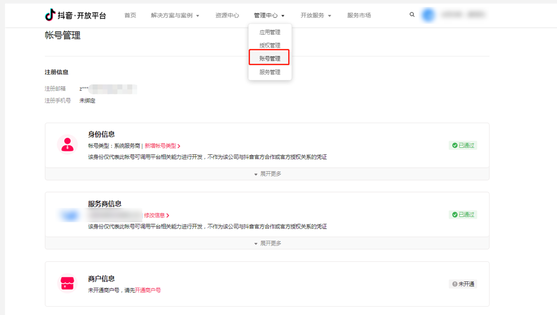Click the 商户信息 shop icon
The height and width of the screenshot is (315, 557).
(67, 283)
